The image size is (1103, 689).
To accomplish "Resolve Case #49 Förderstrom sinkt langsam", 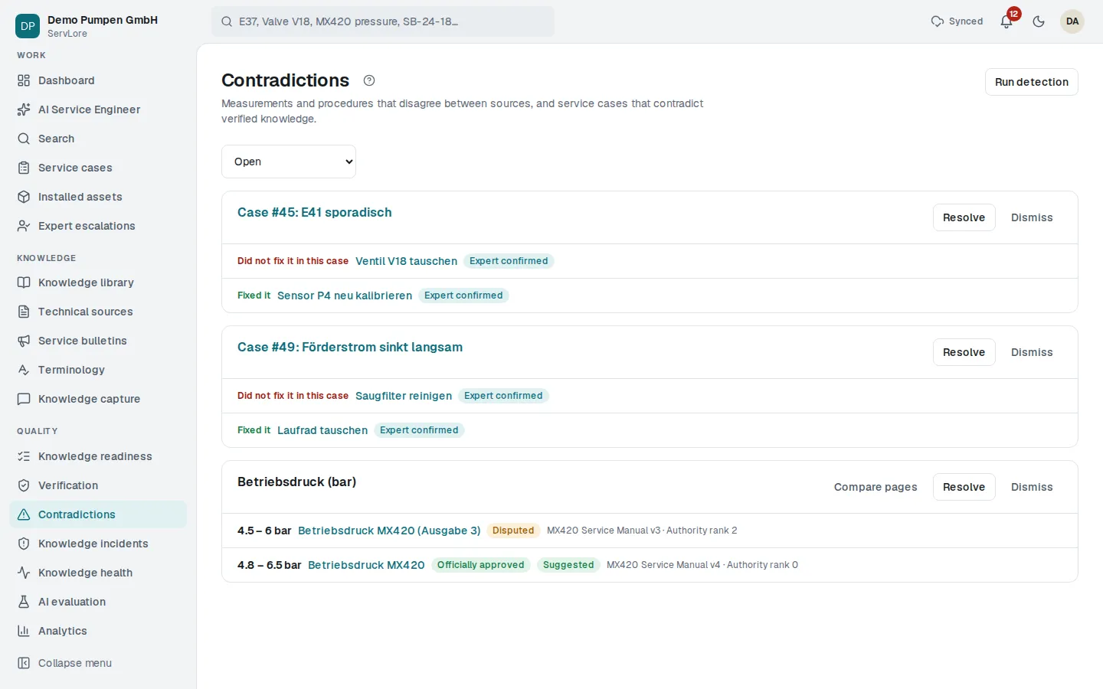I will (964, 352).
